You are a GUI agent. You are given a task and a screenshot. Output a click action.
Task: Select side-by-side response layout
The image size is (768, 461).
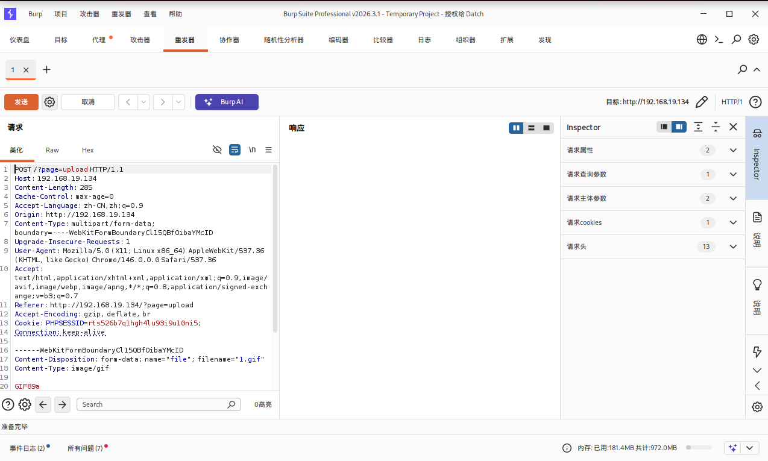516,128
